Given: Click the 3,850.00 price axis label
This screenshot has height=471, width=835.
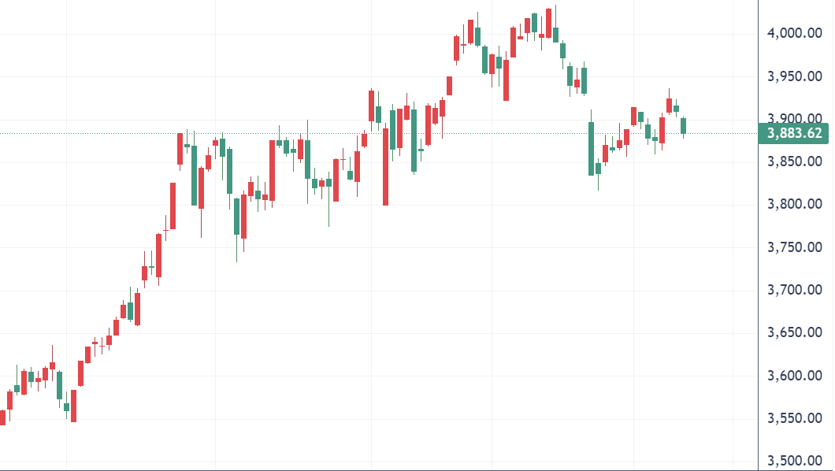Looking at the screenshot, I should 794,161.
